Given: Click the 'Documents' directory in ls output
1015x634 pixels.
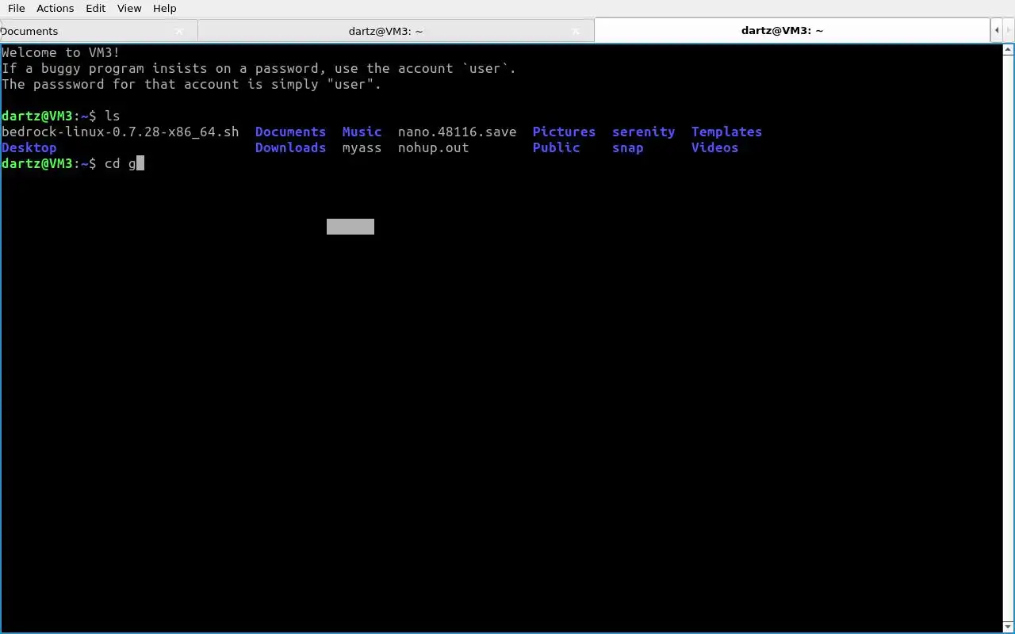Looking at the screenshot, I should (x=290, y=132).
